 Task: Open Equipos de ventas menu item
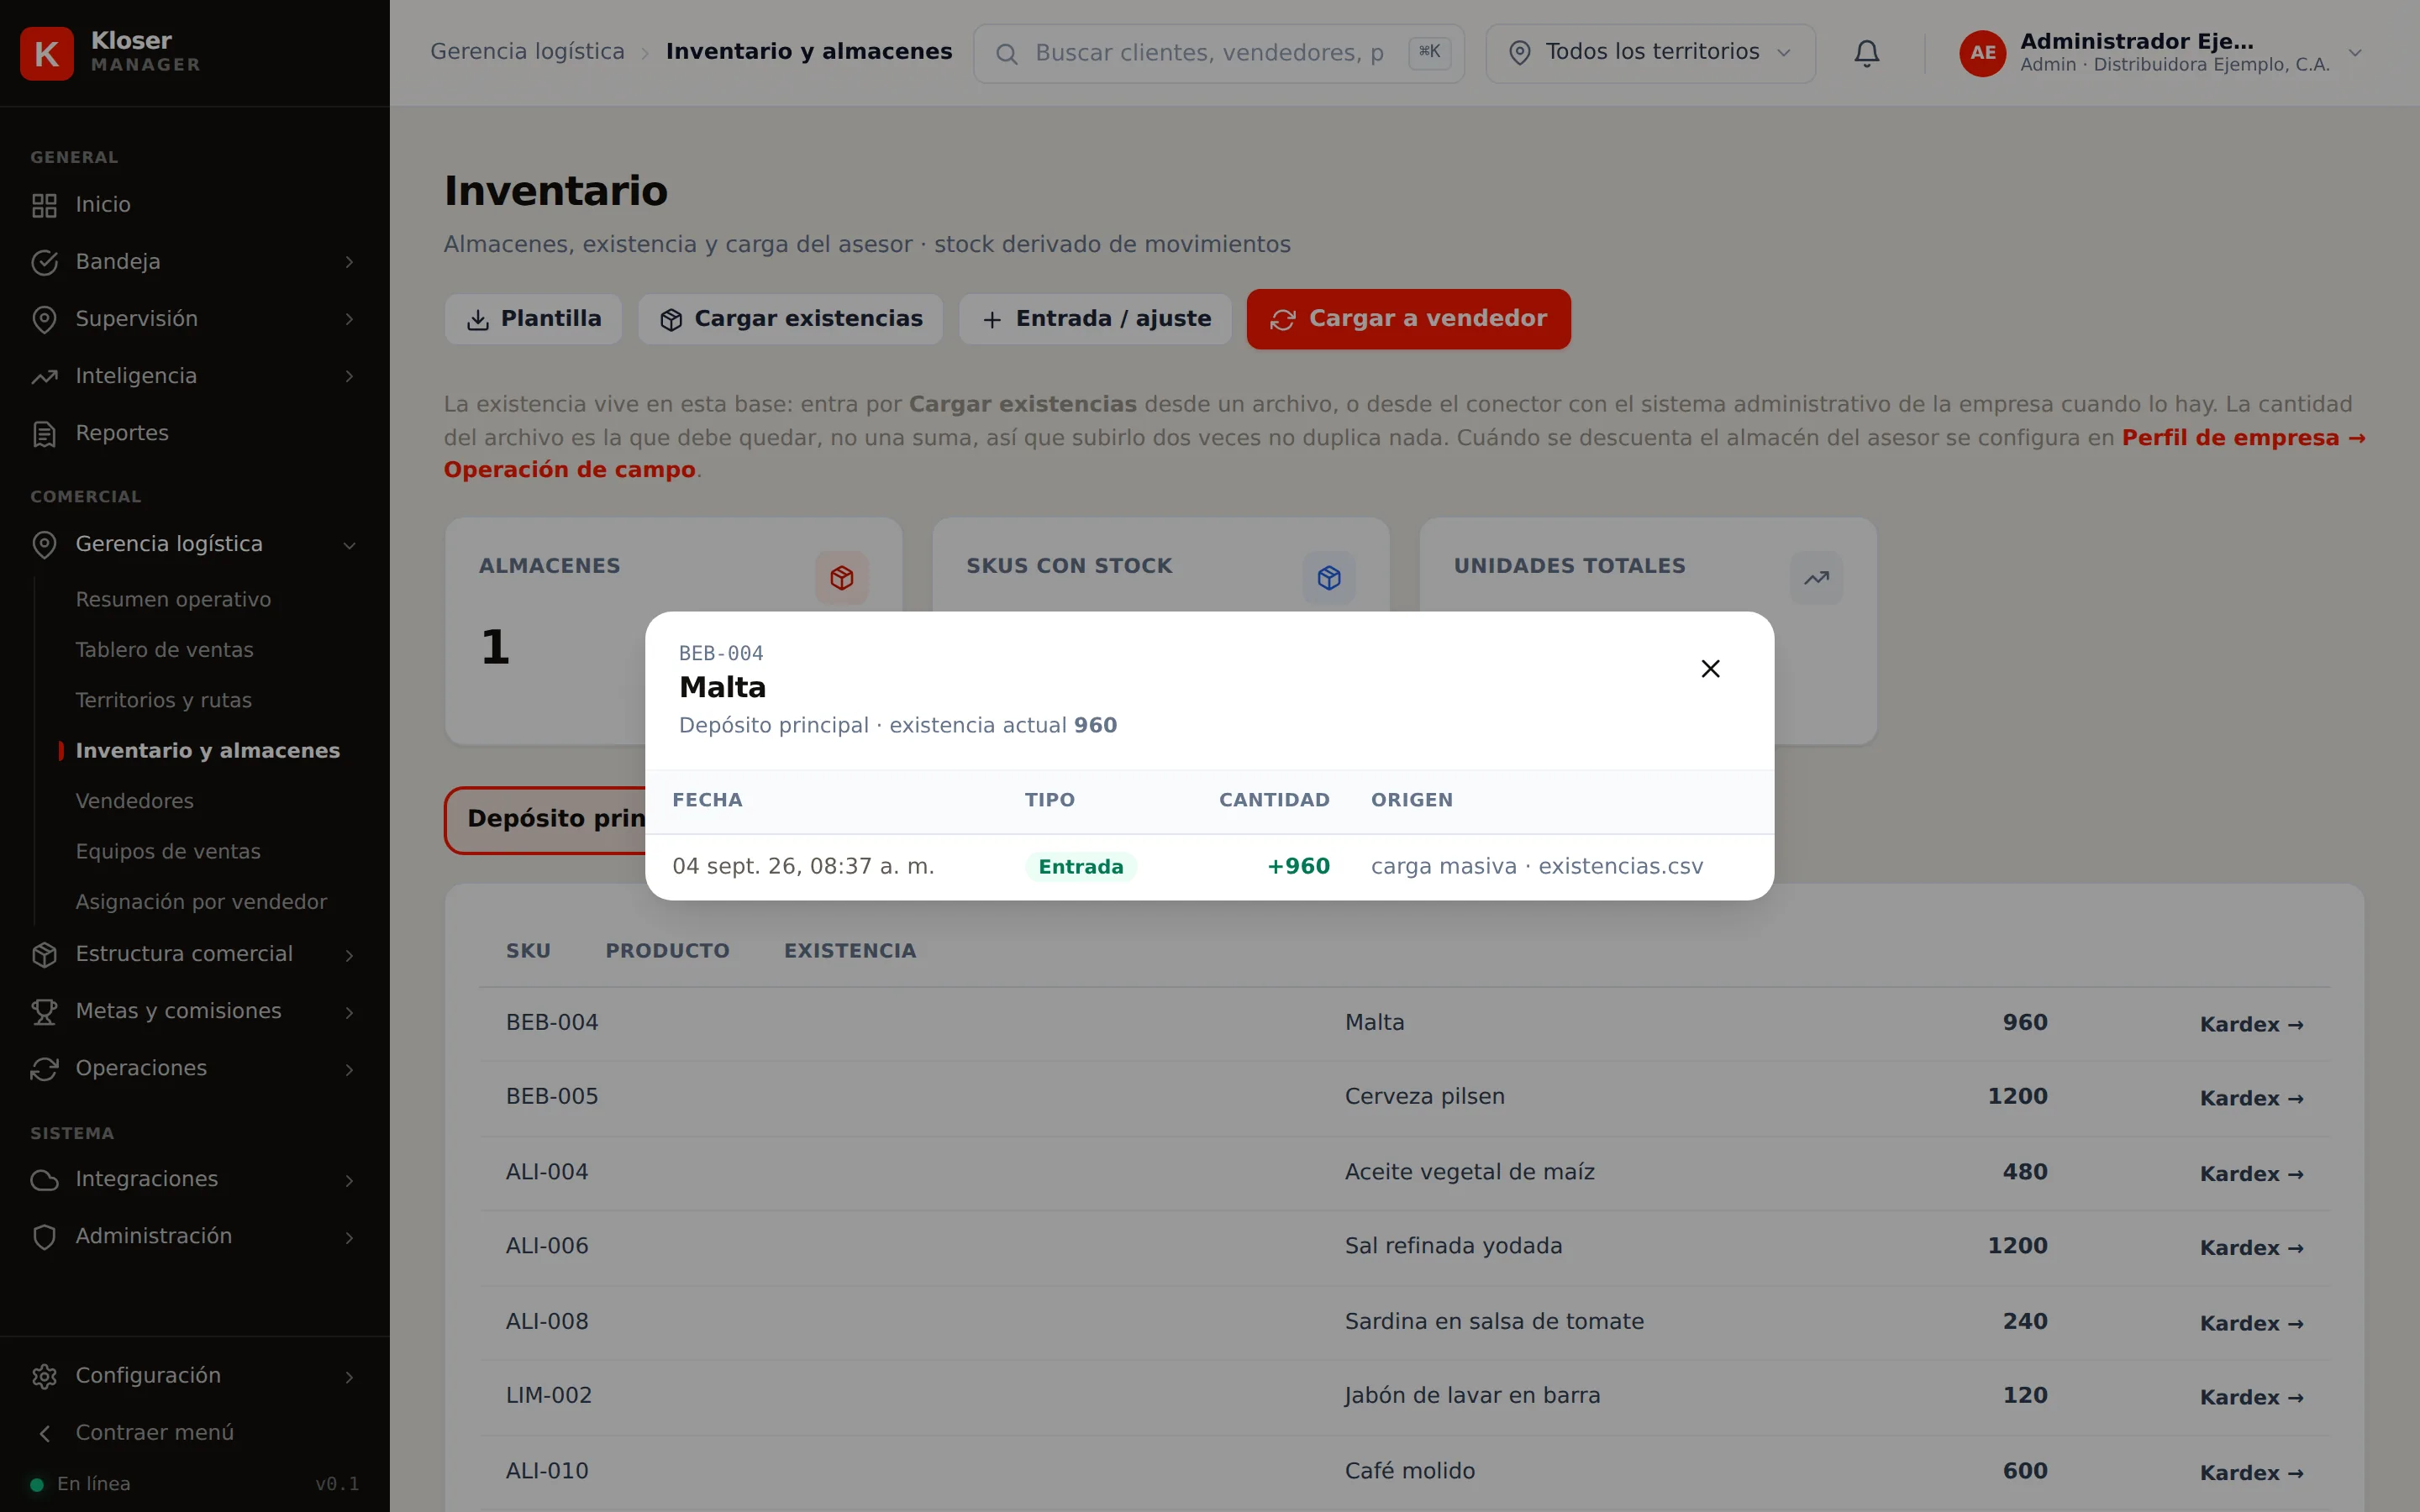click(168, 851)
